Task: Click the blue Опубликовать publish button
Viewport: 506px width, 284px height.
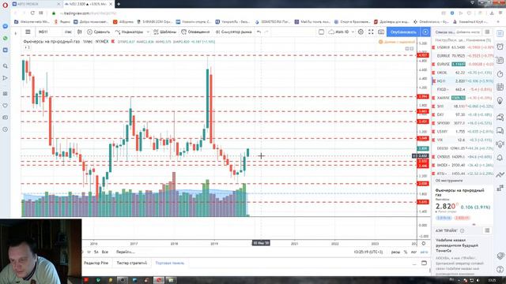Action: click(x=403, y=32)
